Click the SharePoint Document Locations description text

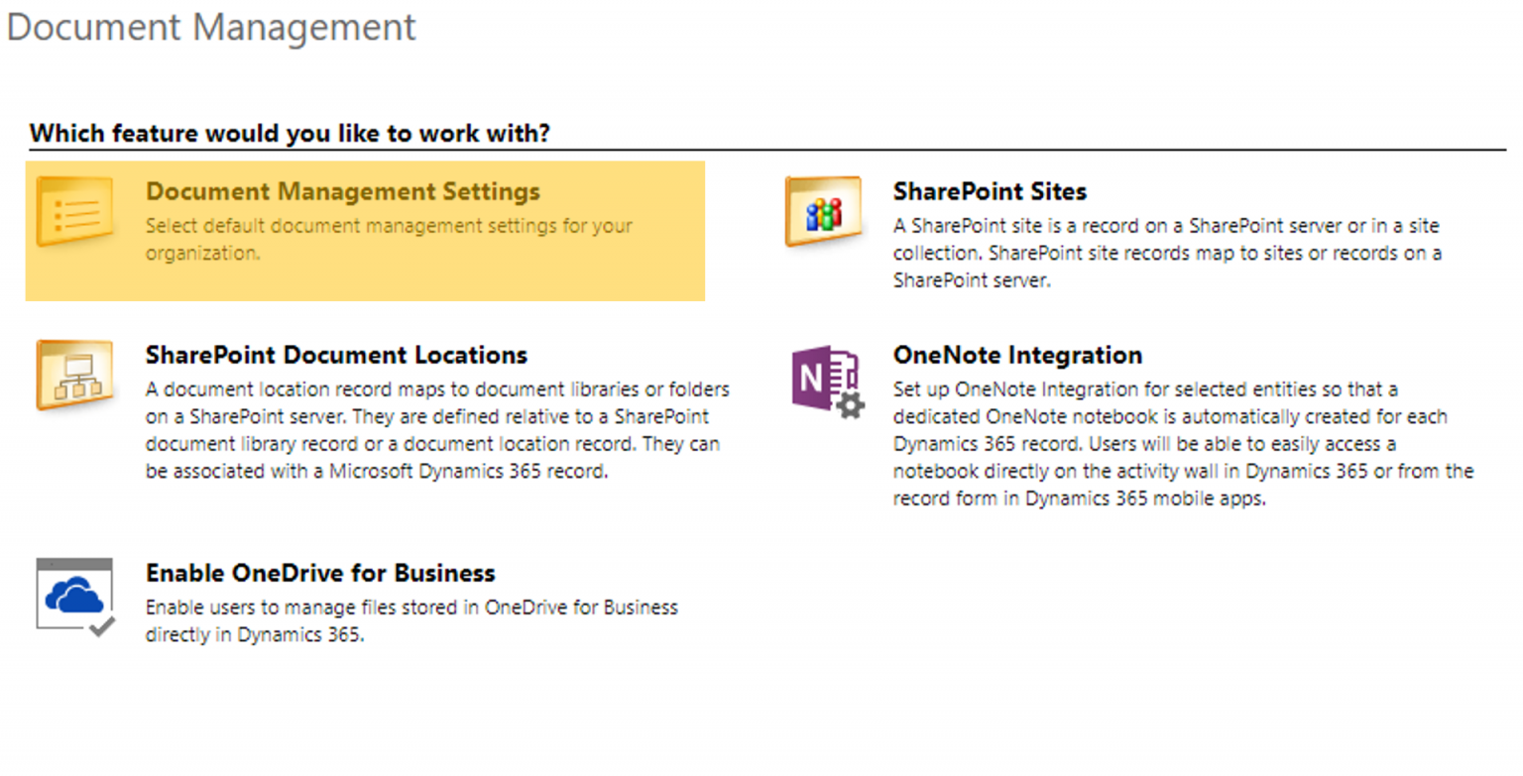436,429
